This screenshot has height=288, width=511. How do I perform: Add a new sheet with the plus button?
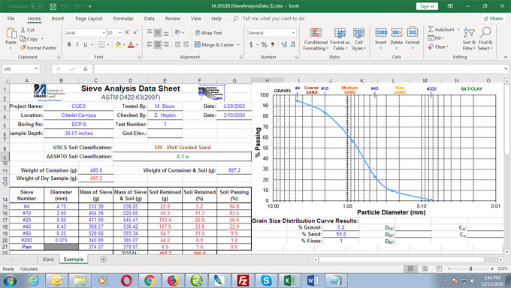(103, 259)
